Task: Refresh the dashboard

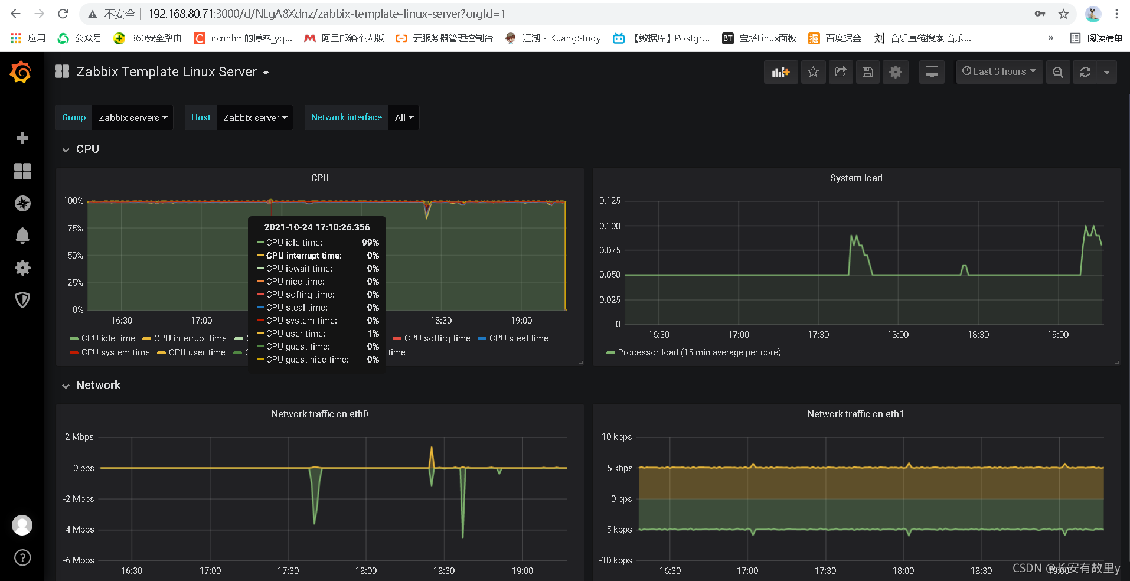Action: [1085, 72]
